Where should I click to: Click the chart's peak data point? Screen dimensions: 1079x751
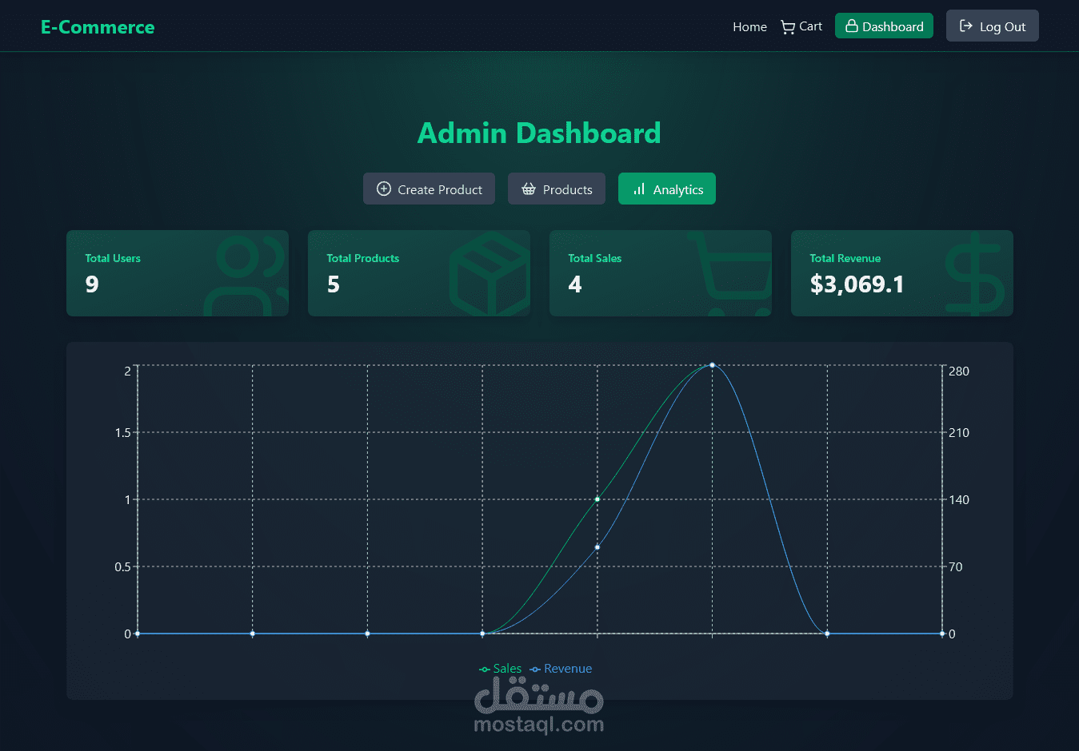point(712,365)
